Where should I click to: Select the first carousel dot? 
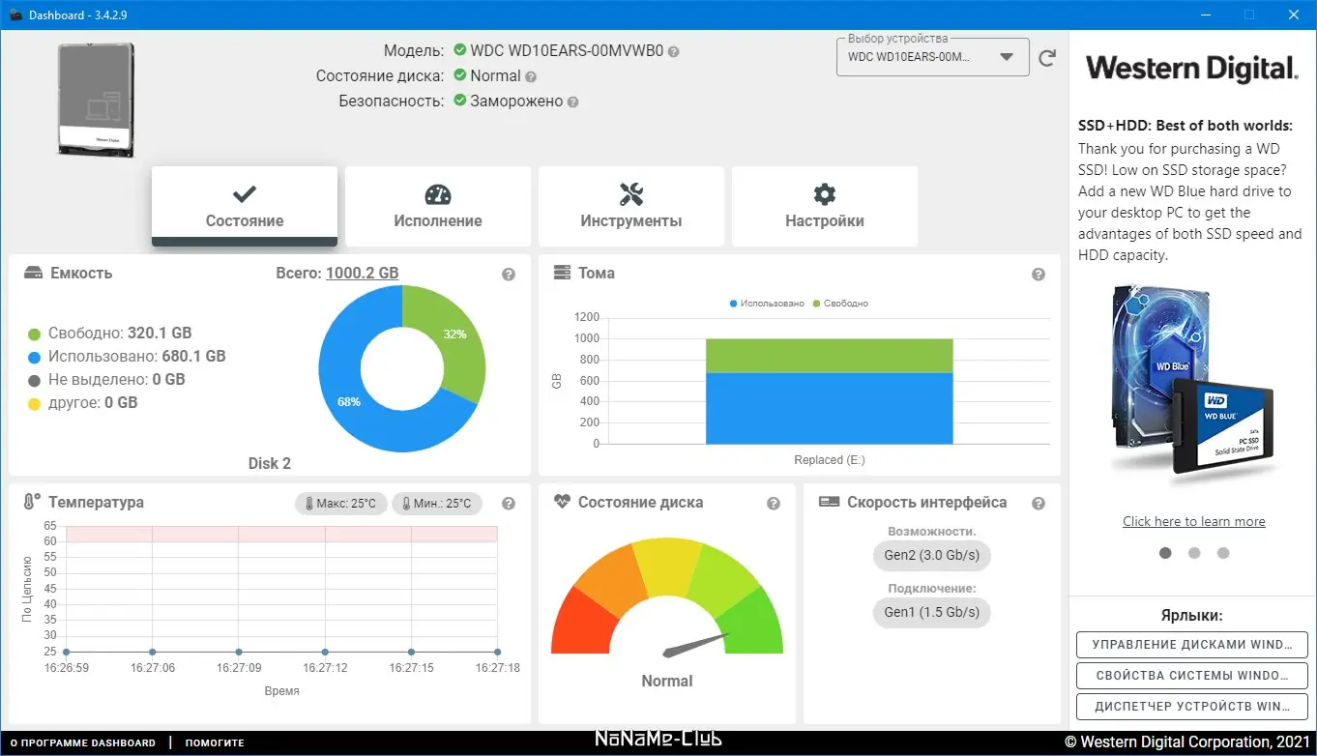(x=1165, y=553)
